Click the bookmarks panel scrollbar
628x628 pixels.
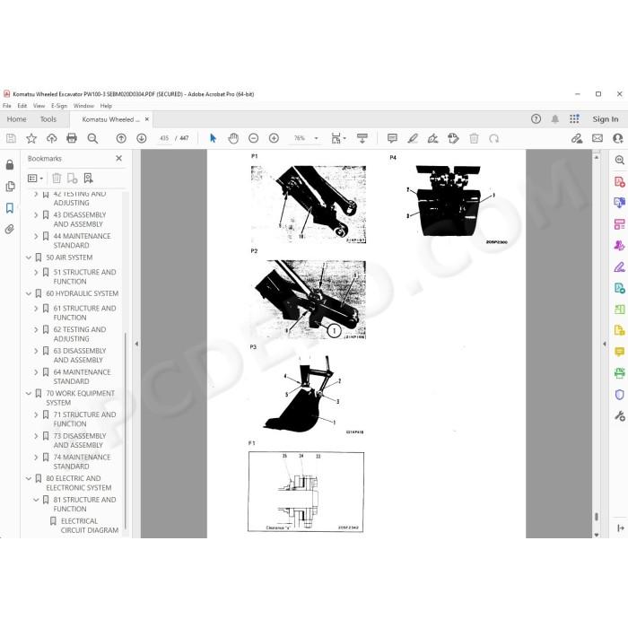click(126, 431)
